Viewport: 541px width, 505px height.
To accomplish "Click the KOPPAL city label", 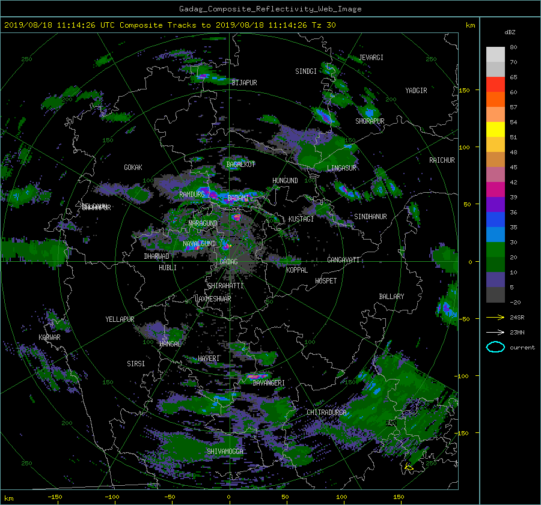I will point(297,270).
